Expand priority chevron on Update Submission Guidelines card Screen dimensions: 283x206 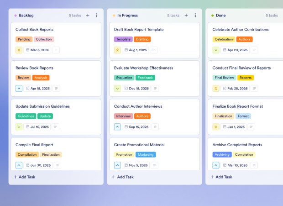19,127
